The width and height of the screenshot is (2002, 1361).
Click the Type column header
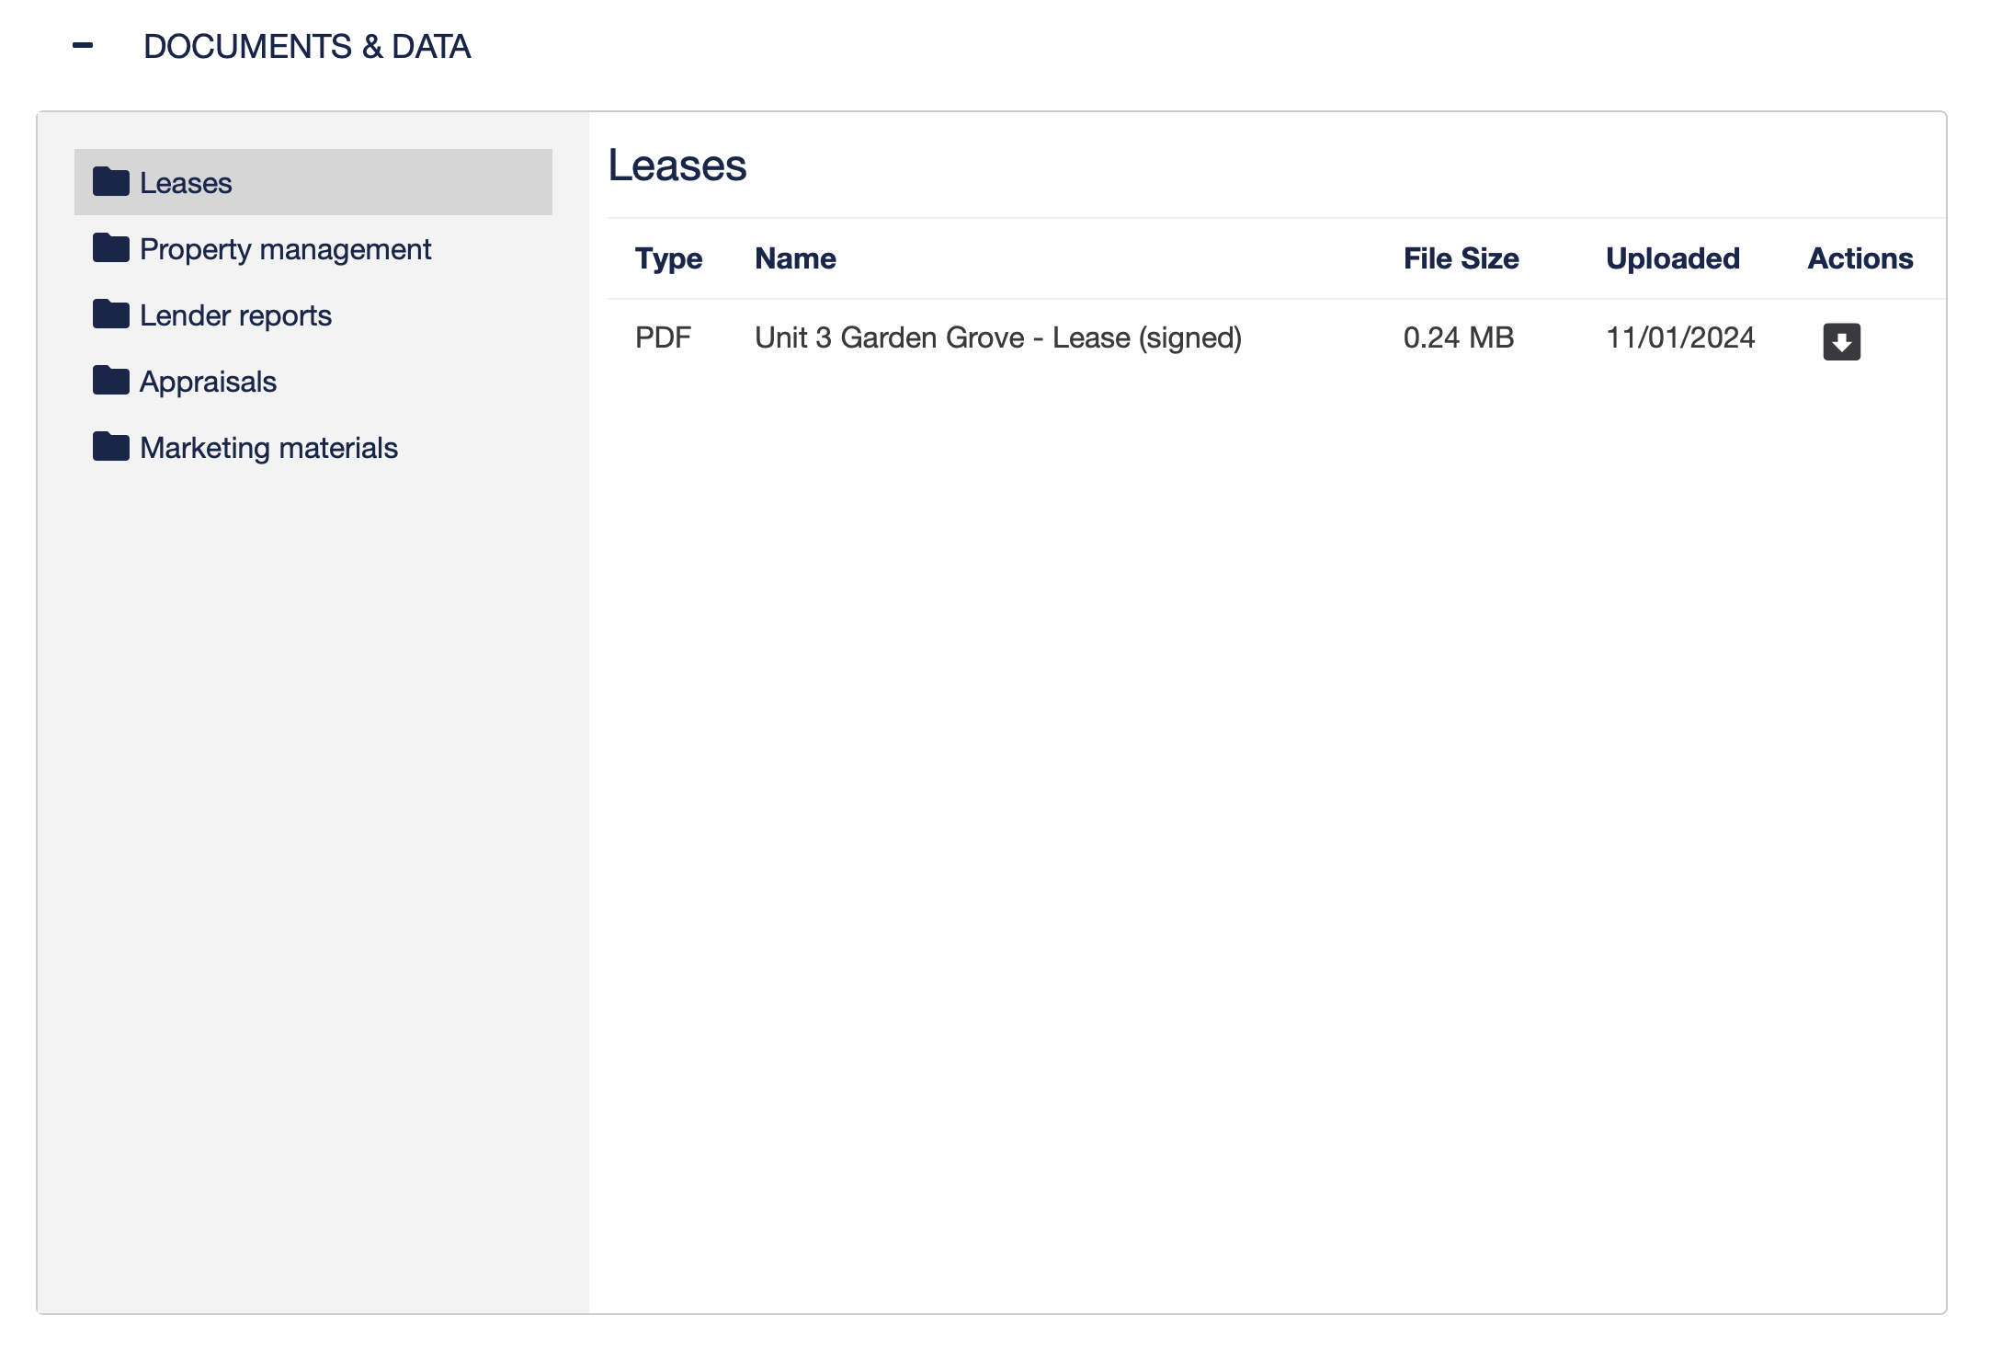point(668,258)
